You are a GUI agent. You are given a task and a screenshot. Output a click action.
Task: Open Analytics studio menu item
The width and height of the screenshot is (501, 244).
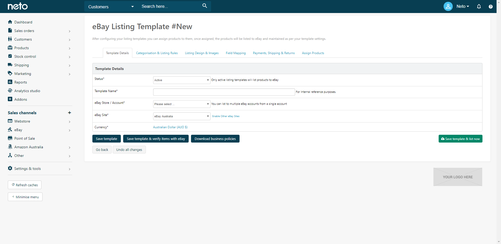[27, 91]
